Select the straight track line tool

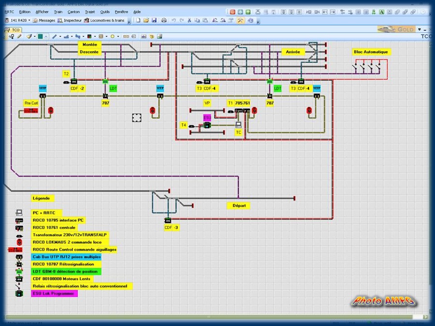[54, 36]
